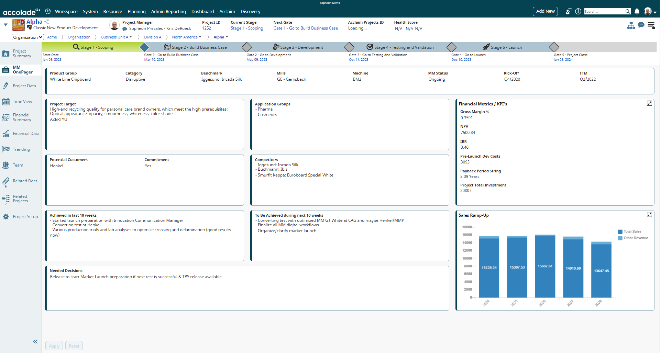Expand the Business Unit A breadcrumb dropdown

131,37
